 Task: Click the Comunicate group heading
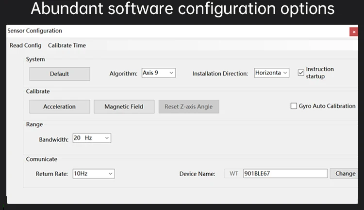[42, 159]
